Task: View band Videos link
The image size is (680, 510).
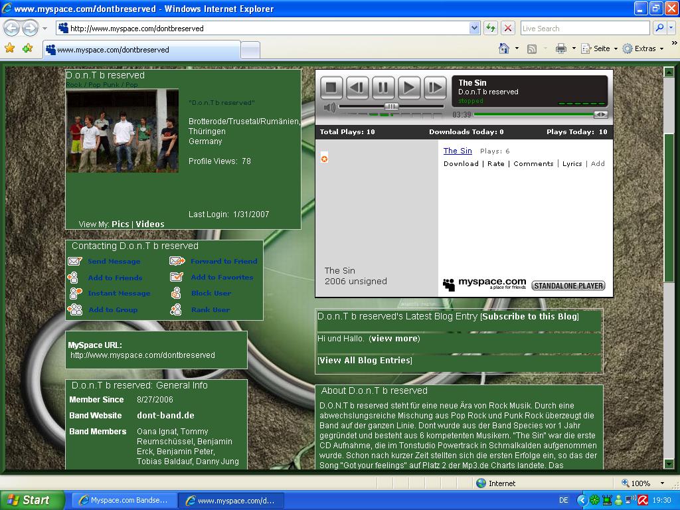Action: pyautogui.click(x=150, y=224)
